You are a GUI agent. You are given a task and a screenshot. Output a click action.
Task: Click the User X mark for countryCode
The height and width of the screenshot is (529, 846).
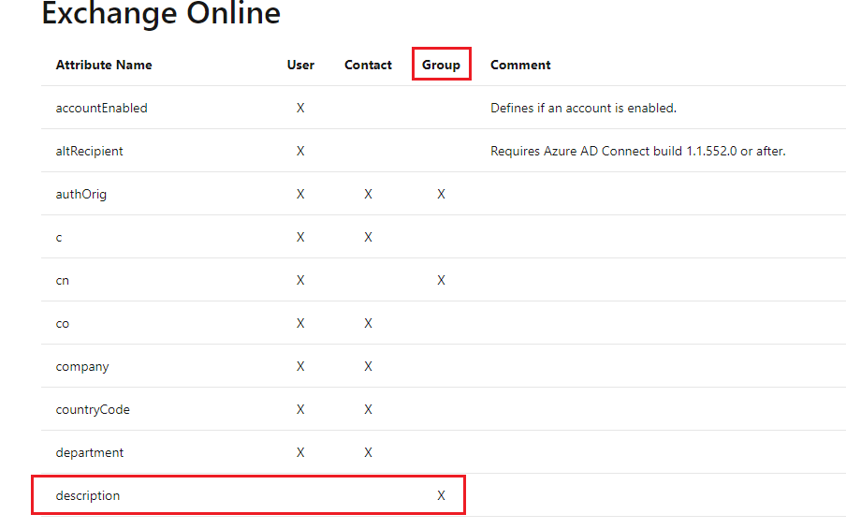pos(300,410)
